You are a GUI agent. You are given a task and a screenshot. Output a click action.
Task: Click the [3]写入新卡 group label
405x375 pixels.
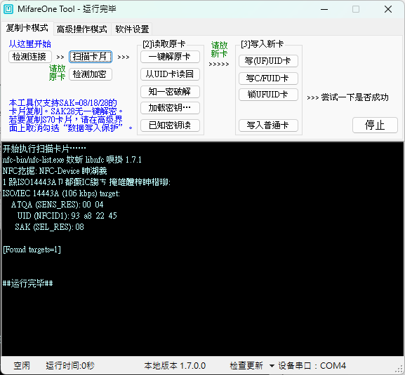[263, 44]
